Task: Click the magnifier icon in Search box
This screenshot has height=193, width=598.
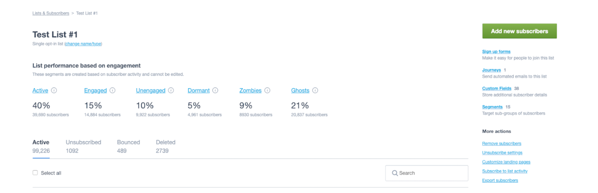Action: point(395,173)
